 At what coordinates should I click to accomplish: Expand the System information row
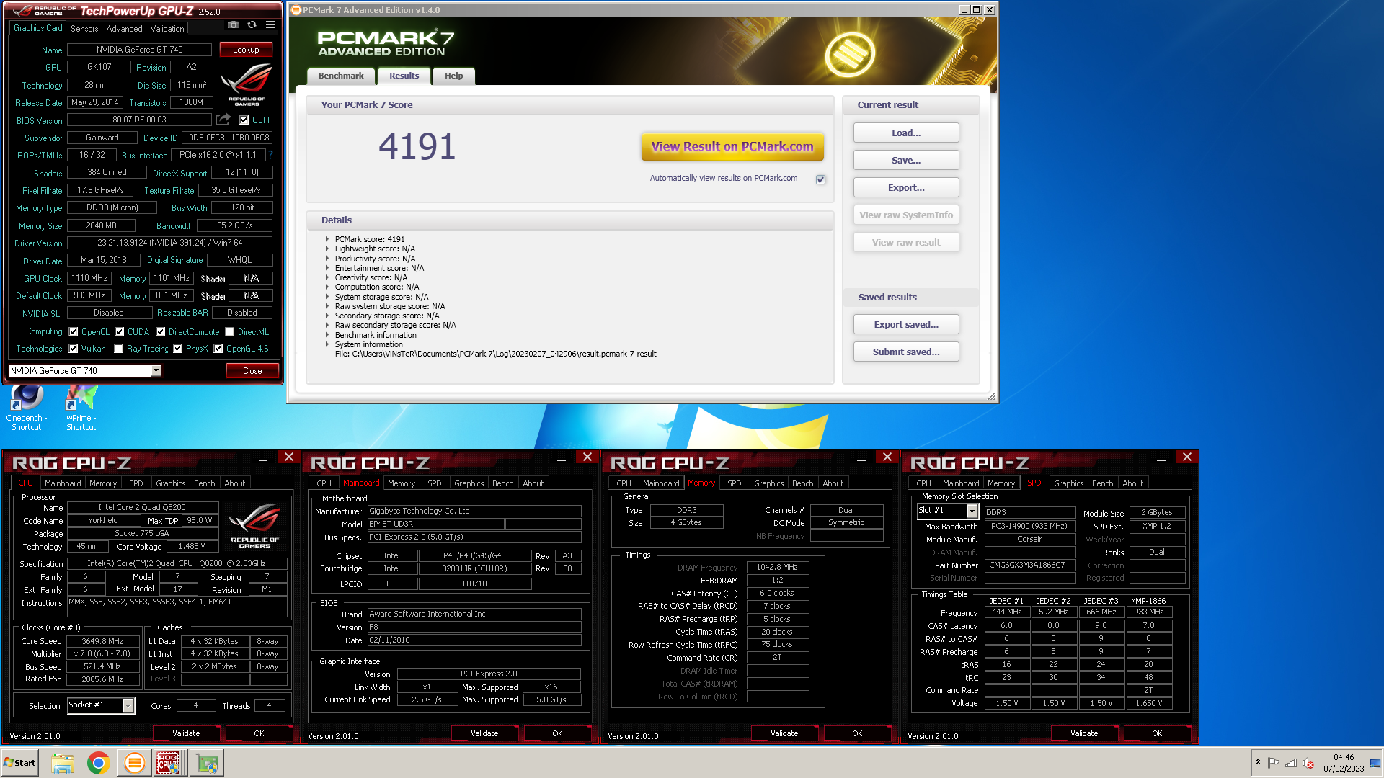click(x=327, y=344)
